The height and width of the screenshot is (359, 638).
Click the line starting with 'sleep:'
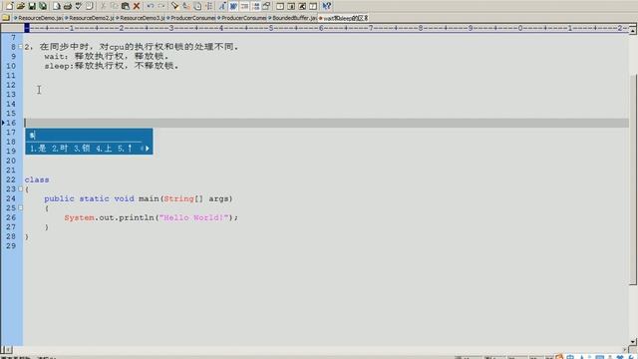click(112, 66)
